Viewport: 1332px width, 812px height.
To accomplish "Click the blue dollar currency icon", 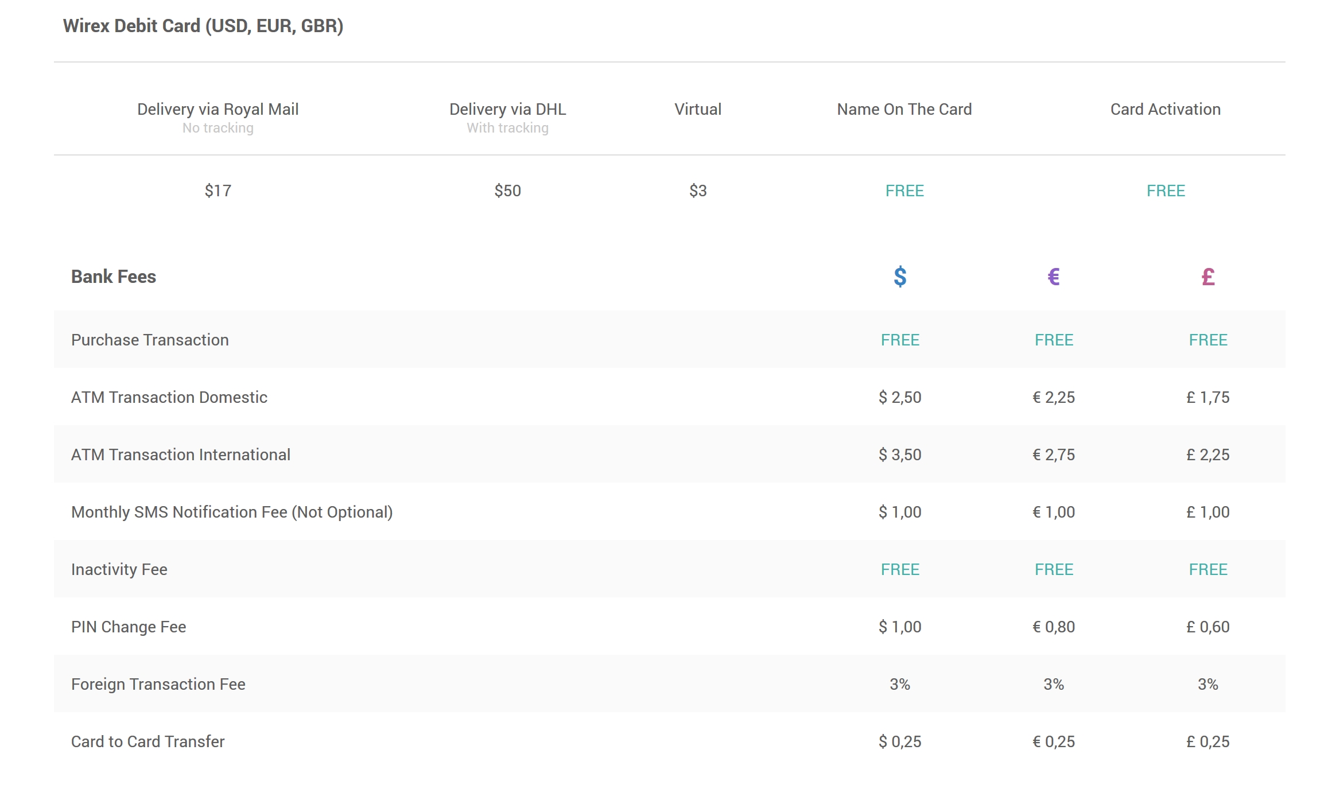I will (x=900, y=277).
